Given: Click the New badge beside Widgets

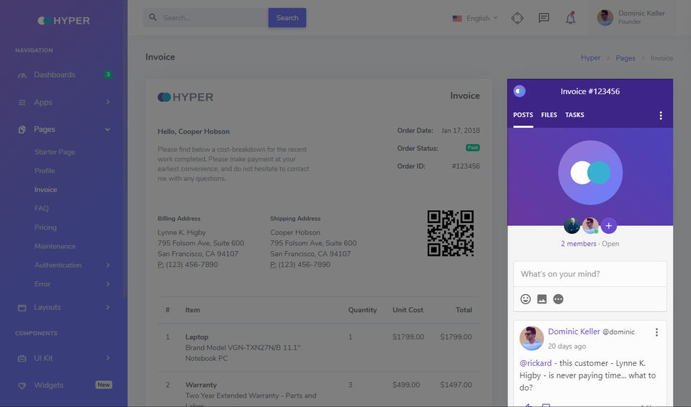Looking at the screenshot, I should coord(104,385).
